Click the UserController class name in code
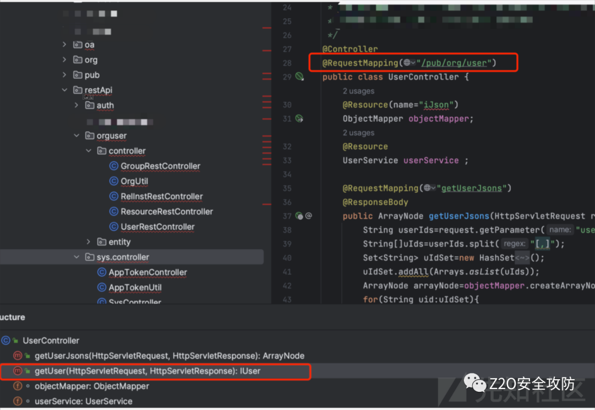 point(424,77)
